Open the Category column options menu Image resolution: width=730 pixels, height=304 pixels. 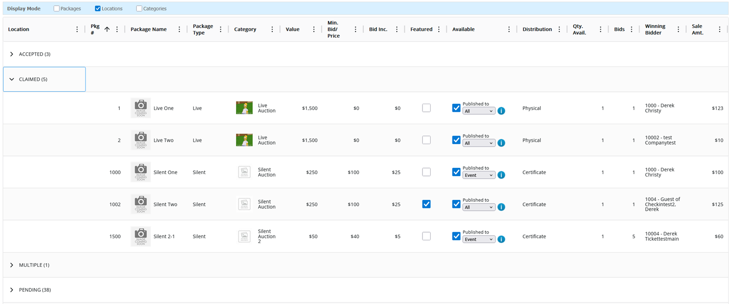(x=272, y=29)
